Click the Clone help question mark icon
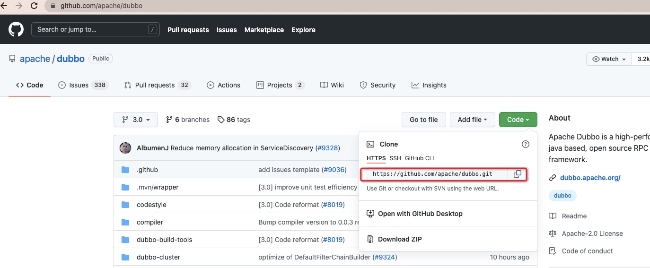Image resolution: width=650 pixels, height=268 pixels. click(525, 144)
